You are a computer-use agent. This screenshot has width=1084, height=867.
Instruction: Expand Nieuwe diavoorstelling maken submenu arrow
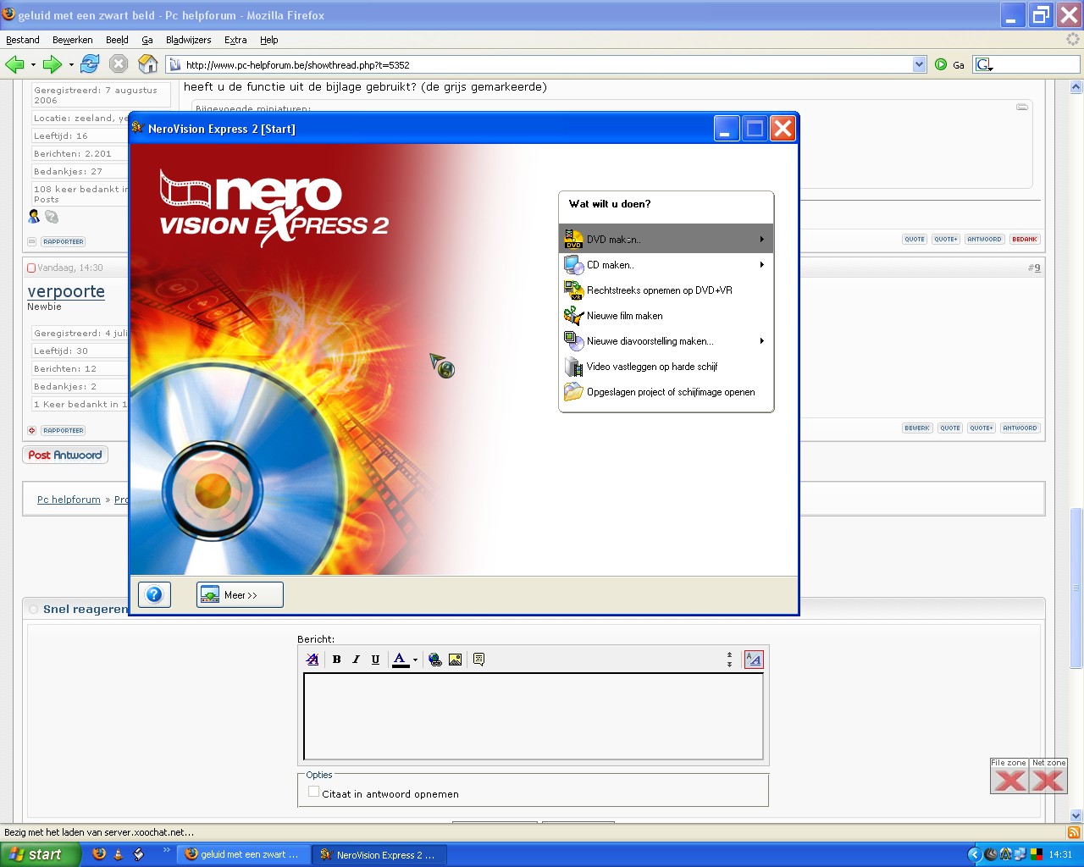[x=762, y=341]
